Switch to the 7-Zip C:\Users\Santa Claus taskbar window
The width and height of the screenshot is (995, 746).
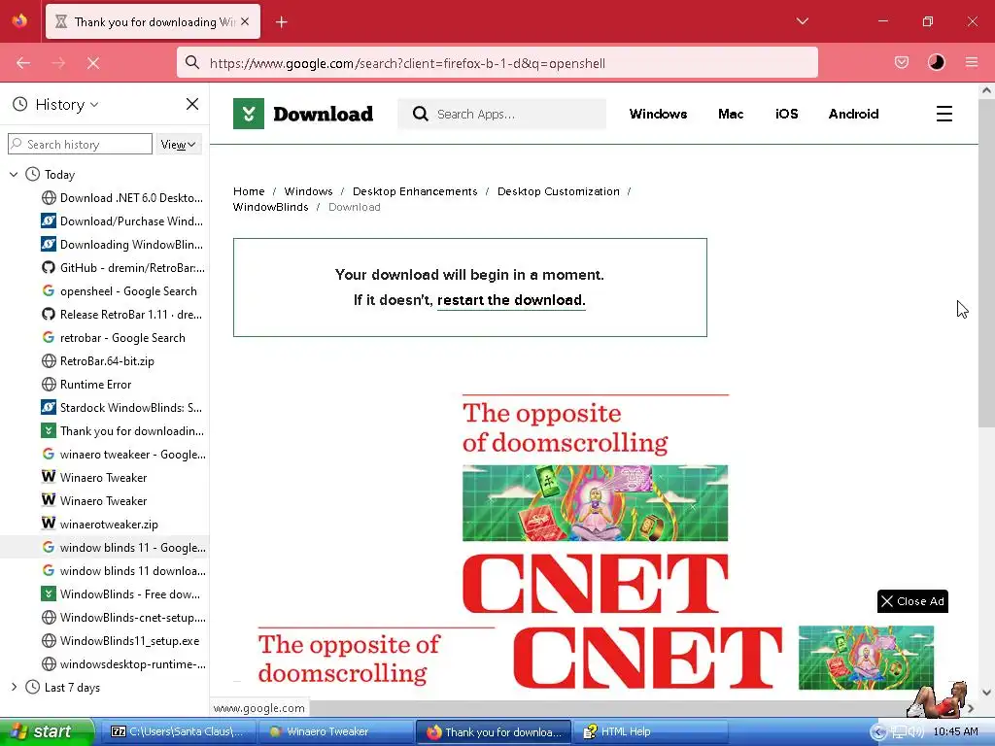point(178,732)
